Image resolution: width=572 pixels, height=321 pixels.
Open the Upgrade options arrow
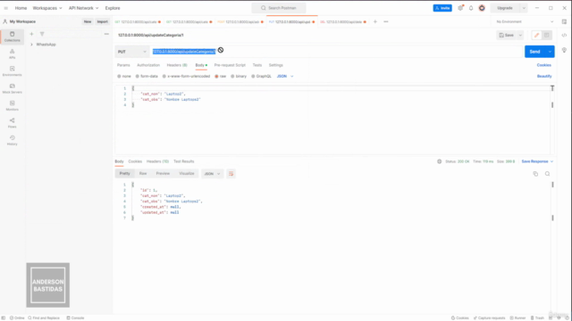pos(524,8)
